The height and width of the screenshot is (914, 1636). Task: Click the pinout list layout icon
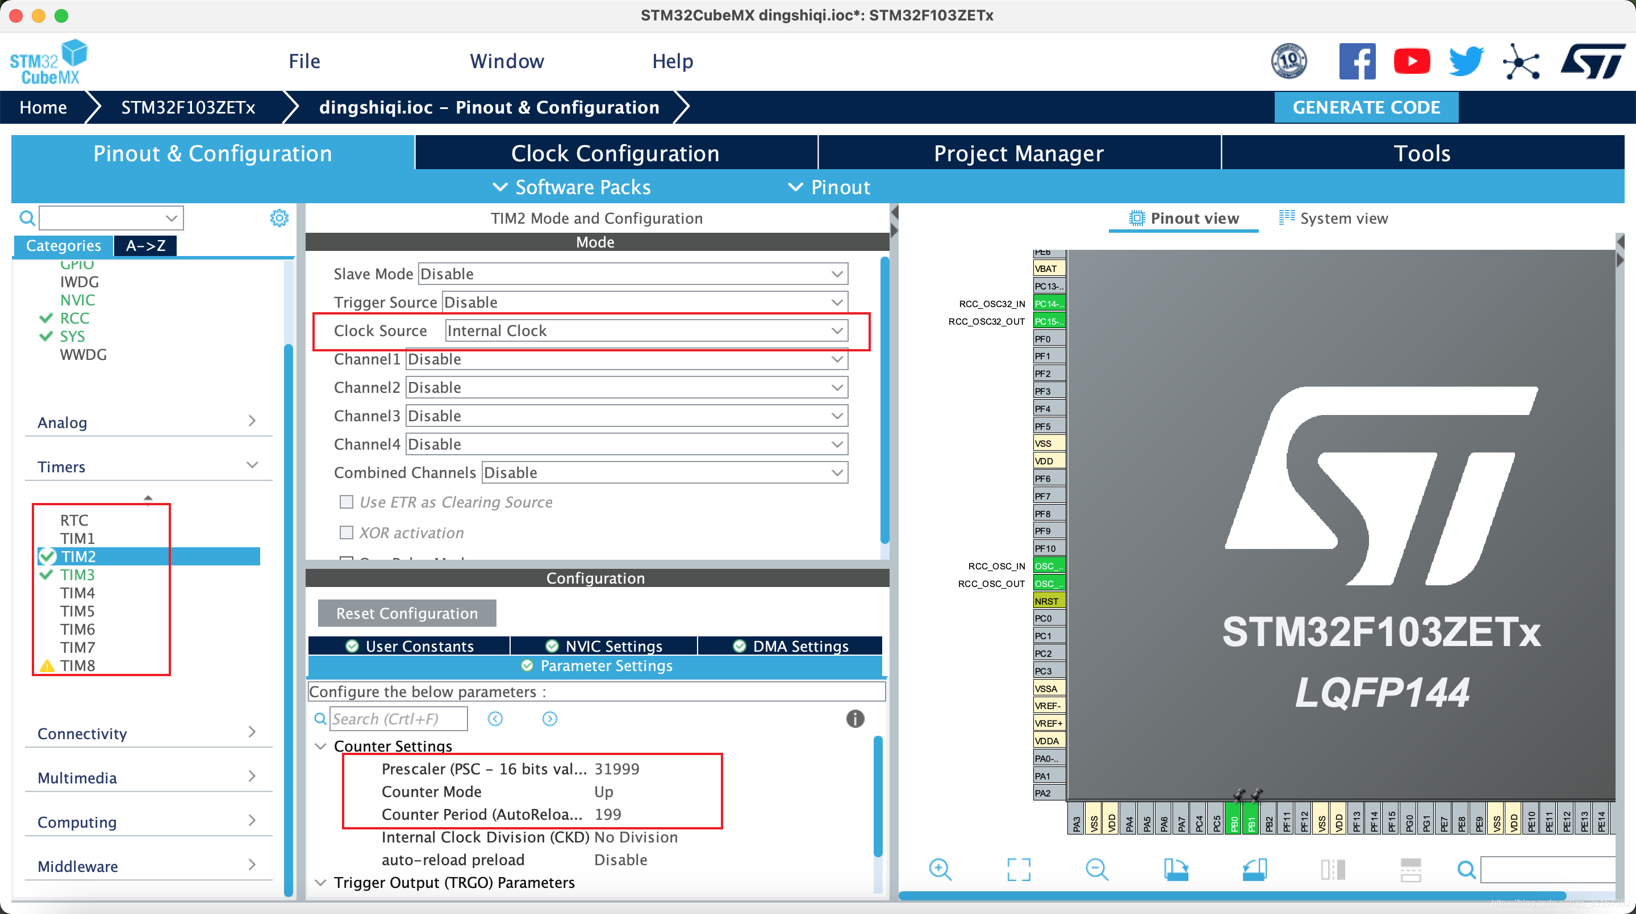(x=1410, y=869)
